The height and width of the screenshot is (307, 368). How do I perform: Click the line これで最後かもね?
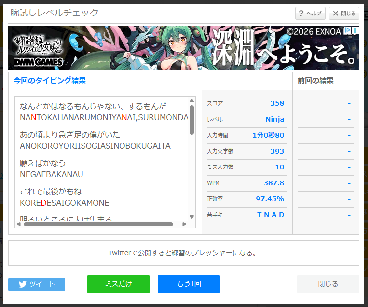[51, 191]
